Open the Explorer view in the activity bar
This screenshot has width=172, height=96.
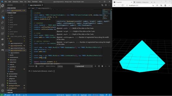pos(2,6)
